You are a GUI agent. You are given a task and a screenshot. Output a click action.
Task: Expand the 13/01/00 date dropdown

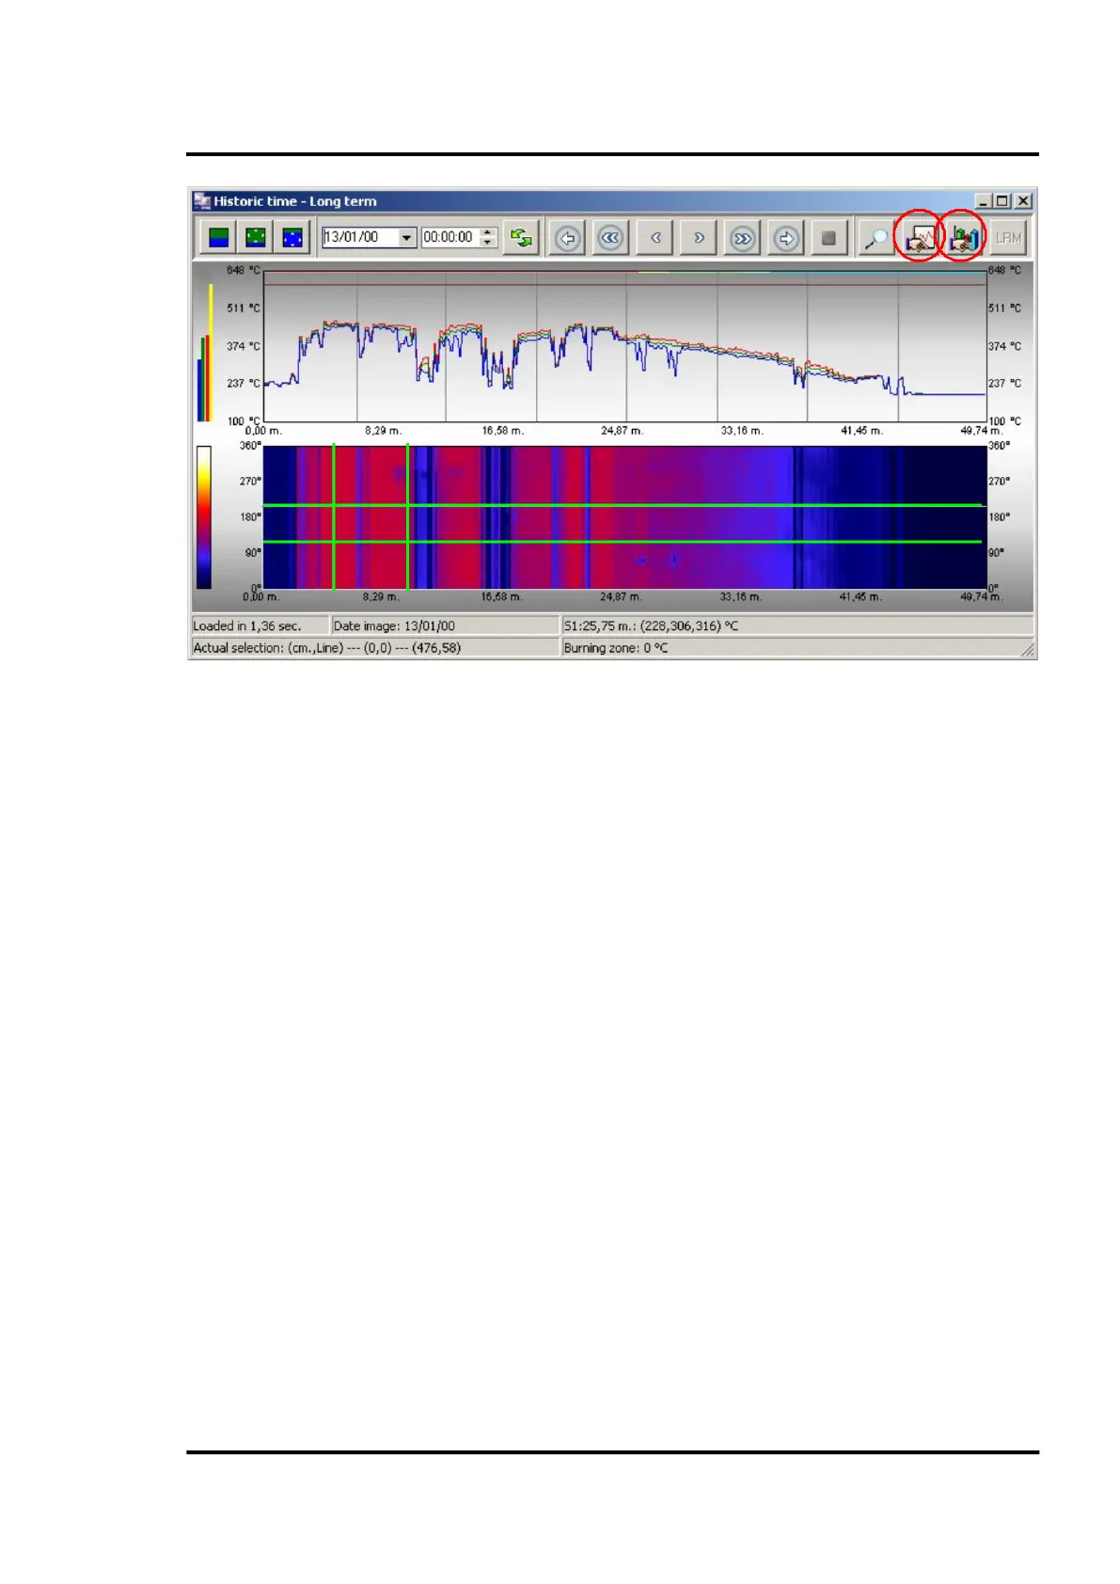click(406, 238)
